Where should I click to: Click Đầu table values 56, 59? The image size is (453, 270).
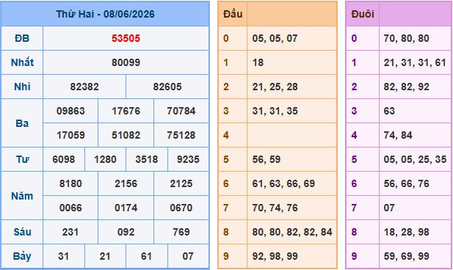tap(267, 159)
